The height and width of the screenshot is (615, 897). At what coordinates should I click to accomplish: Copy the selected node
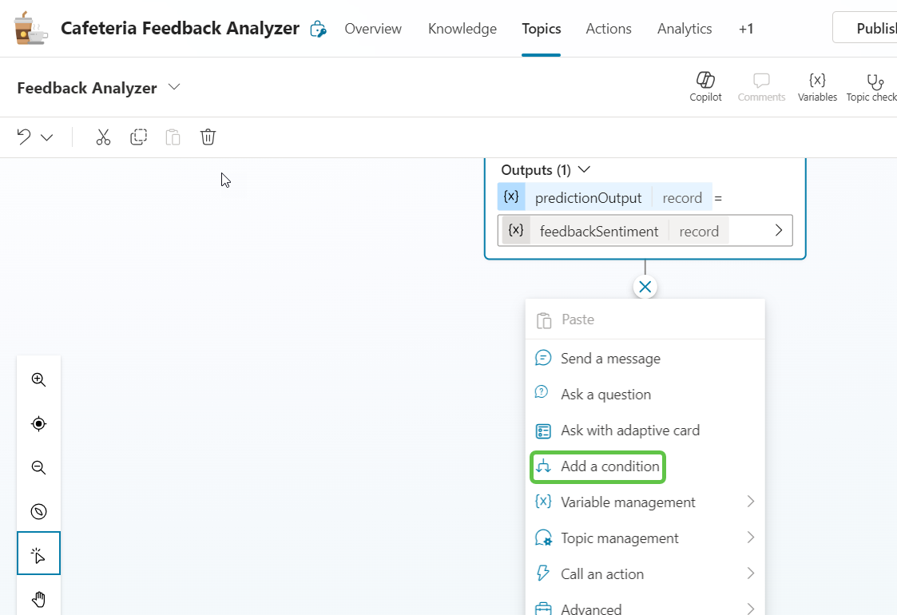click(x=138, y=137)
